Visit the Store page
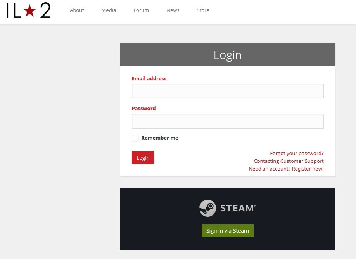Image resolution: width=356 pixels, height=259 pixels. pyautogui.click(x=203, y=10)
